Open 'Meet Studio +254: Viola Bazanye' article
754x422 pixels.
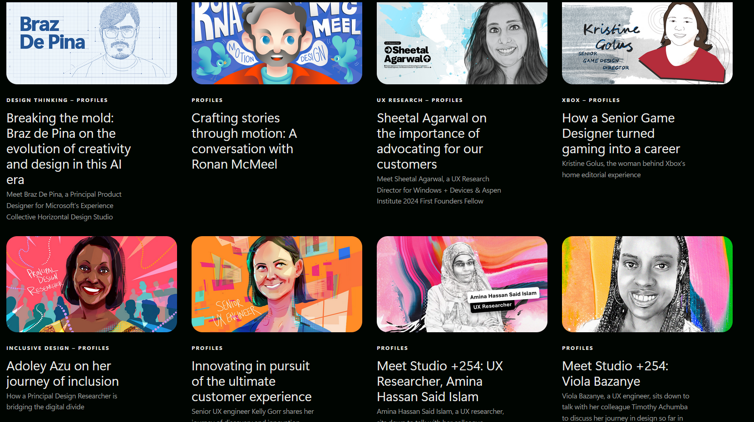(615, 373)
